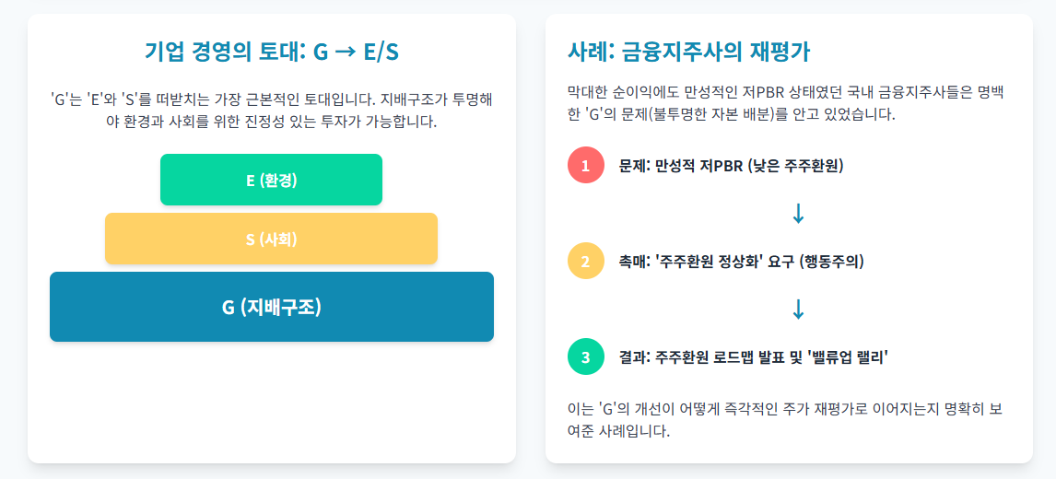
Task: Select the yellow S (사회) block
Action: [271, 239]
